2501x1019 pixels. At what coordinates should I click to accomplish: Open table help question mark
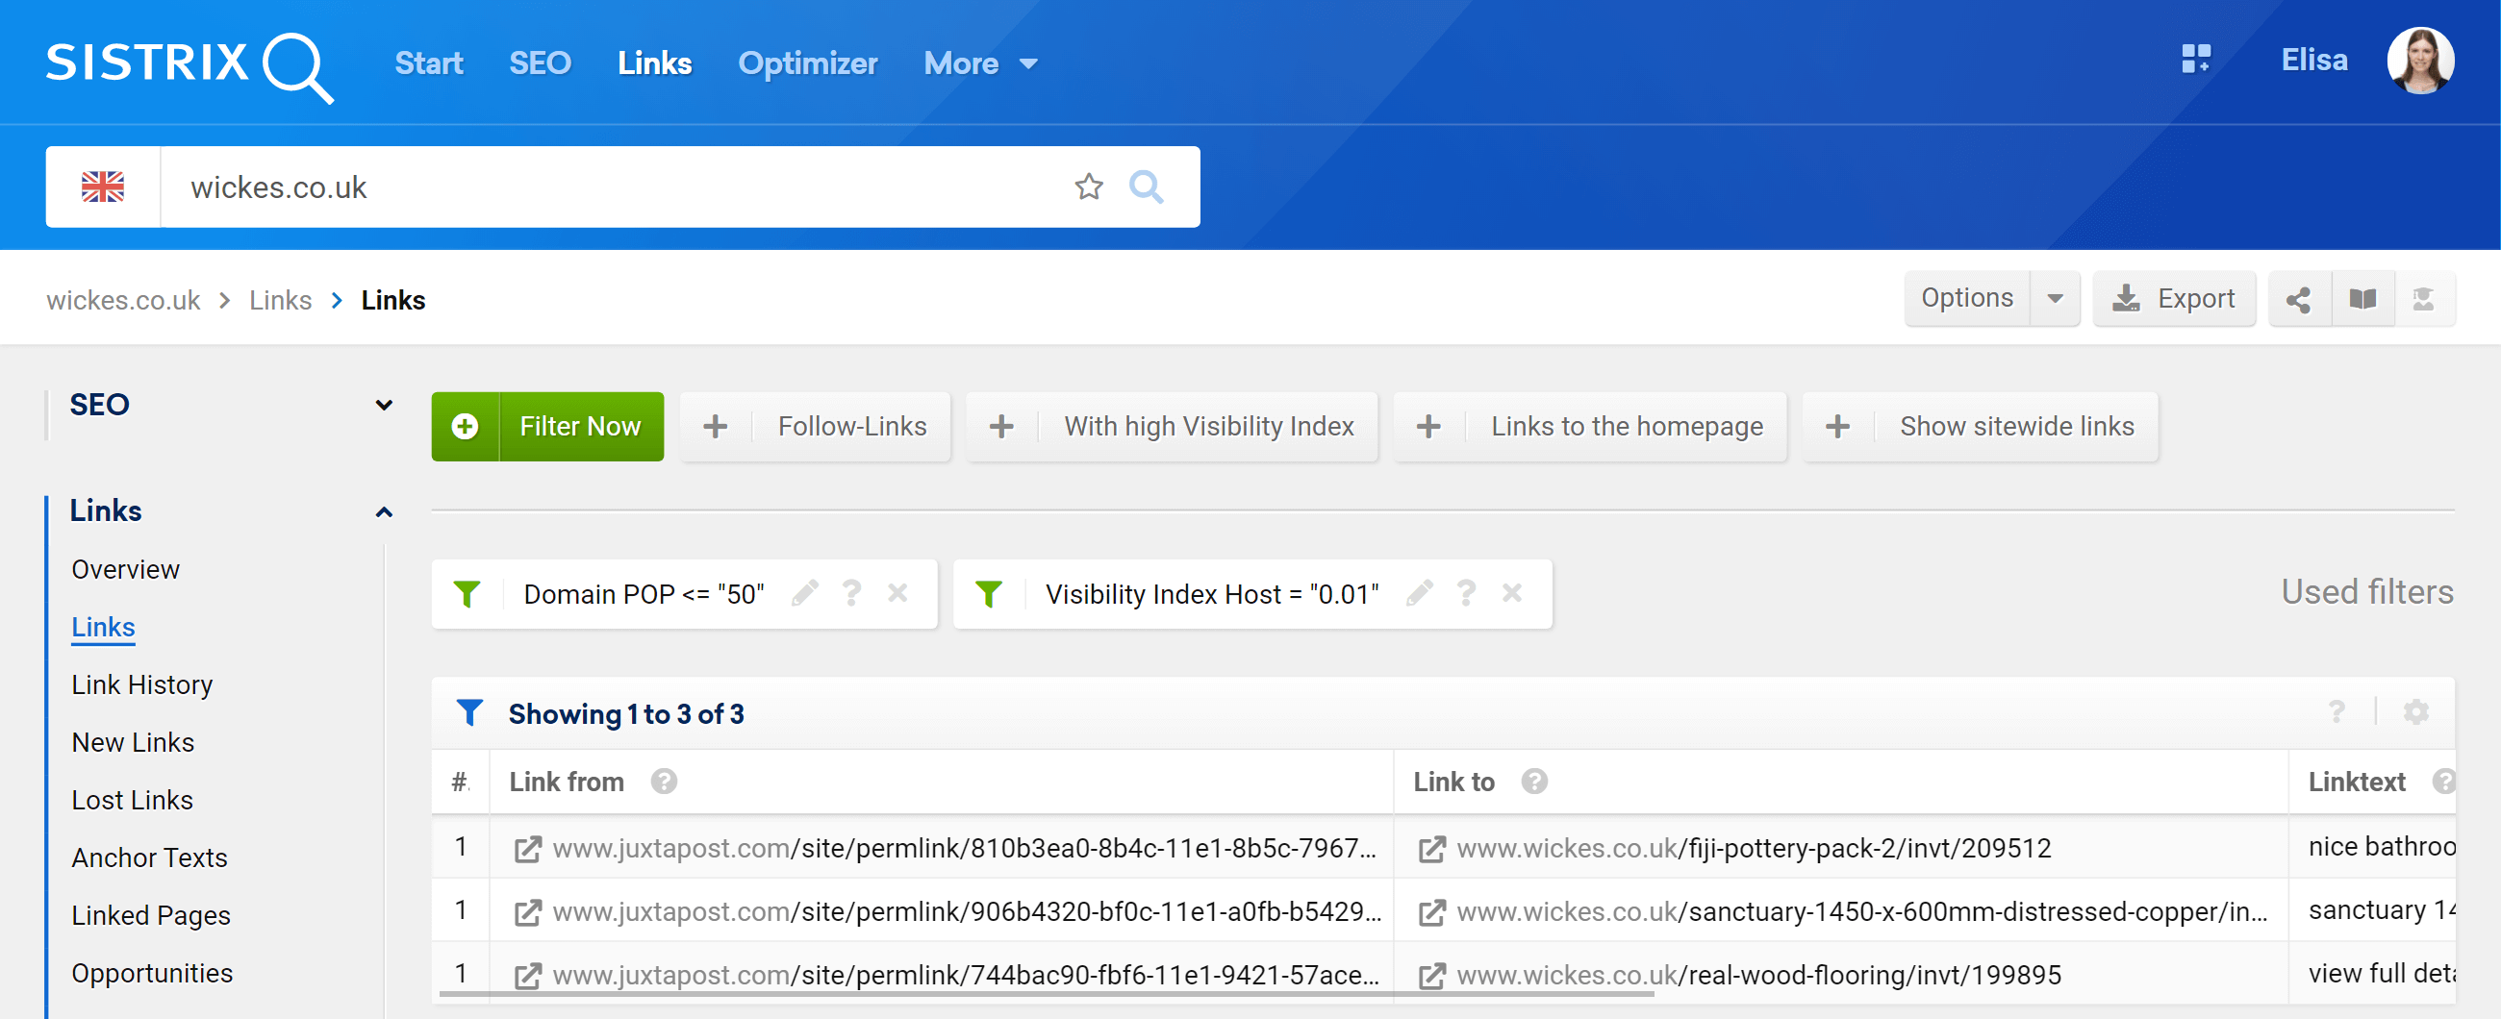click(2337, 712)
